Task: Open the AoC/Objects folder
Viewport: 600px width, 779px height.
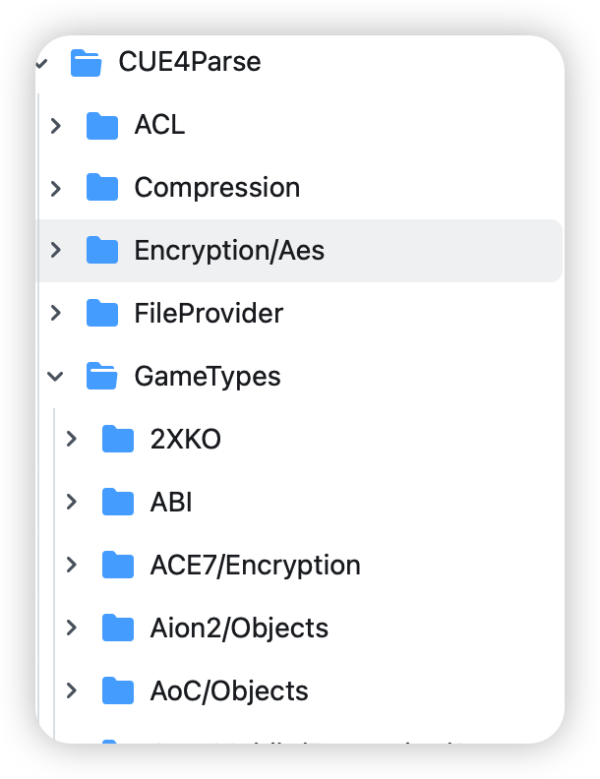Action: point(228,691)
